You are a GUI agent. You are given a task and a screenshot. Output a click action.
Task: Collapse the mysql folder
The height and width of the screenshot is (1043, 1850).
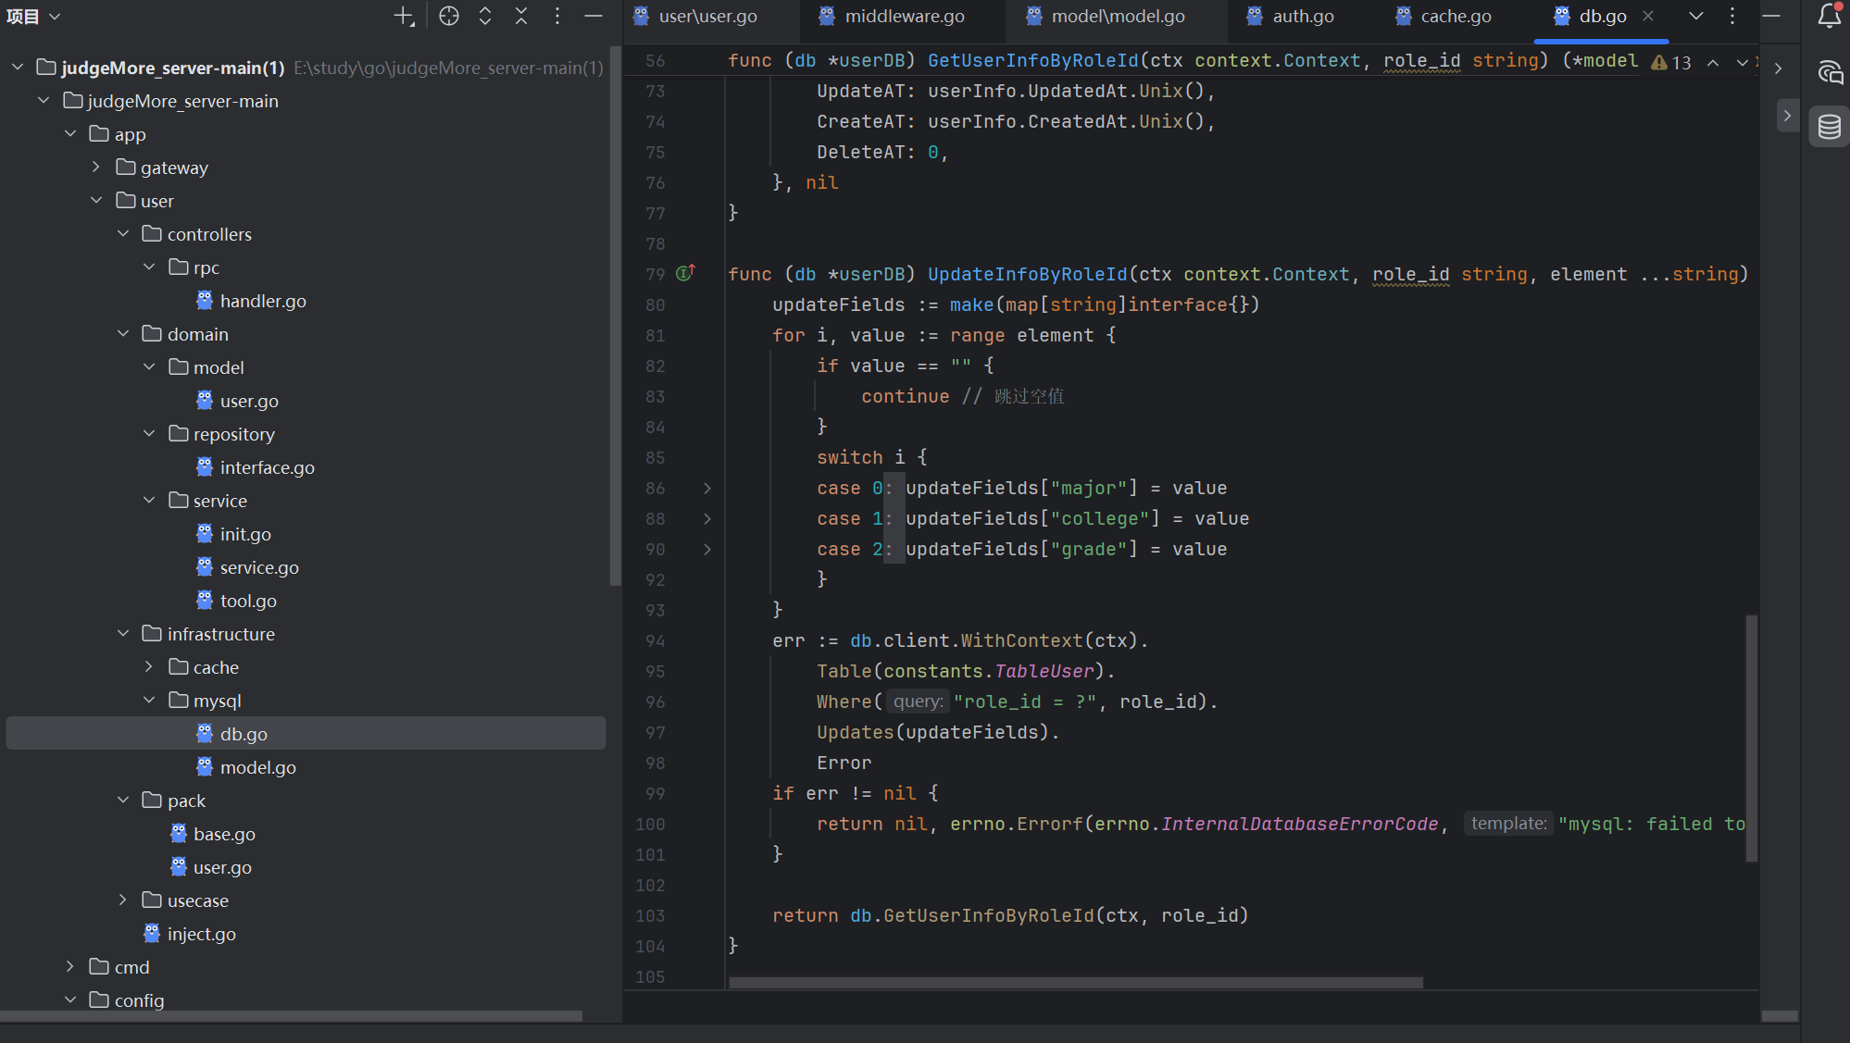coord(149,701)
